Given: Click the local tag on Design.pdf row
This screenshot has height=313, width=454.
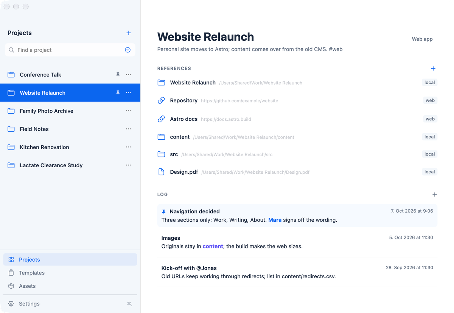Looking at the screenshot, I should (x=429, y=172).
